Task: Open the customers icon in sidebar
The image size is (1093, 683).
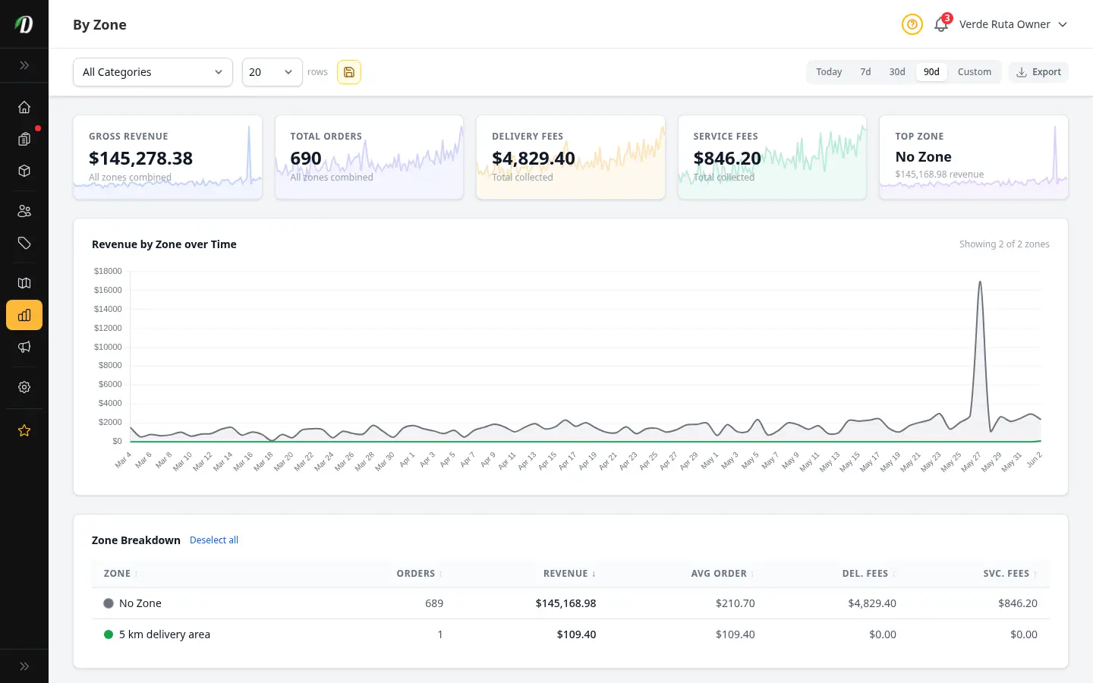Action: pos(24,211)
